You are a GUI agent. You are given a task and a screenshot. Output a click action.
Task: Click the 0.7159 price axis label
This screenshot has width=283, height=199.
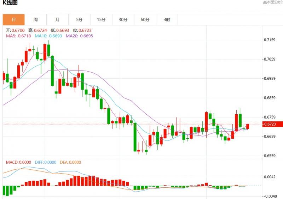(x=270, y=40)
